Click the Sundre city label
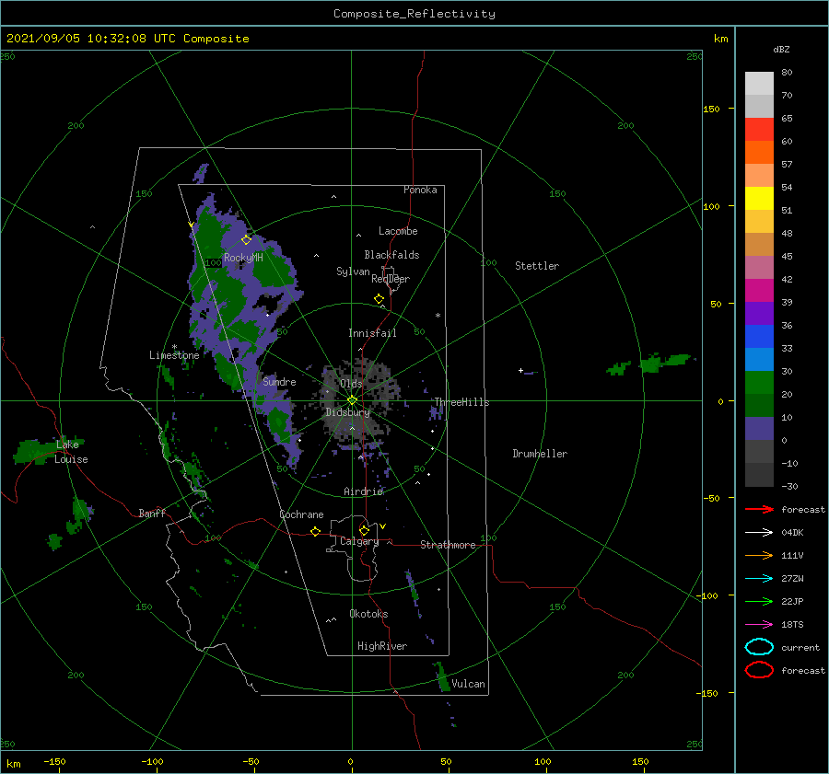Screen dimensions: 829x774 coord(279,381)
